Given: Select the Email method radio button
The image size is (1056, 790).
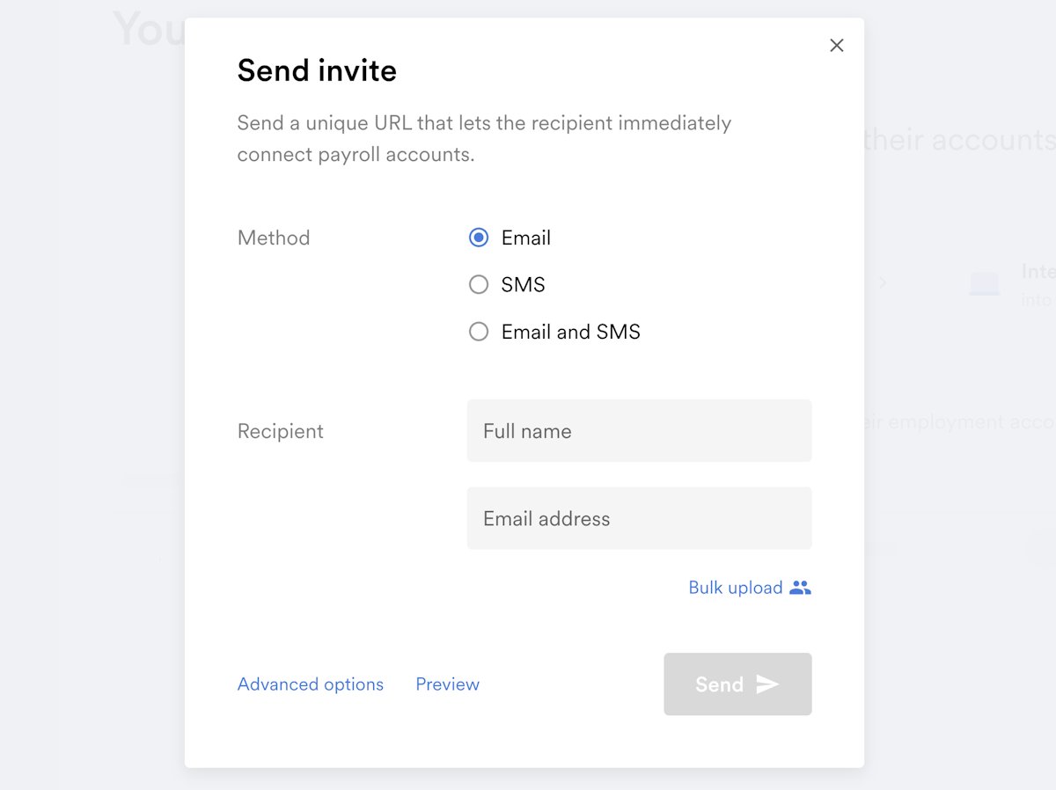Looking at the screenshot, I should pos(479,238).
